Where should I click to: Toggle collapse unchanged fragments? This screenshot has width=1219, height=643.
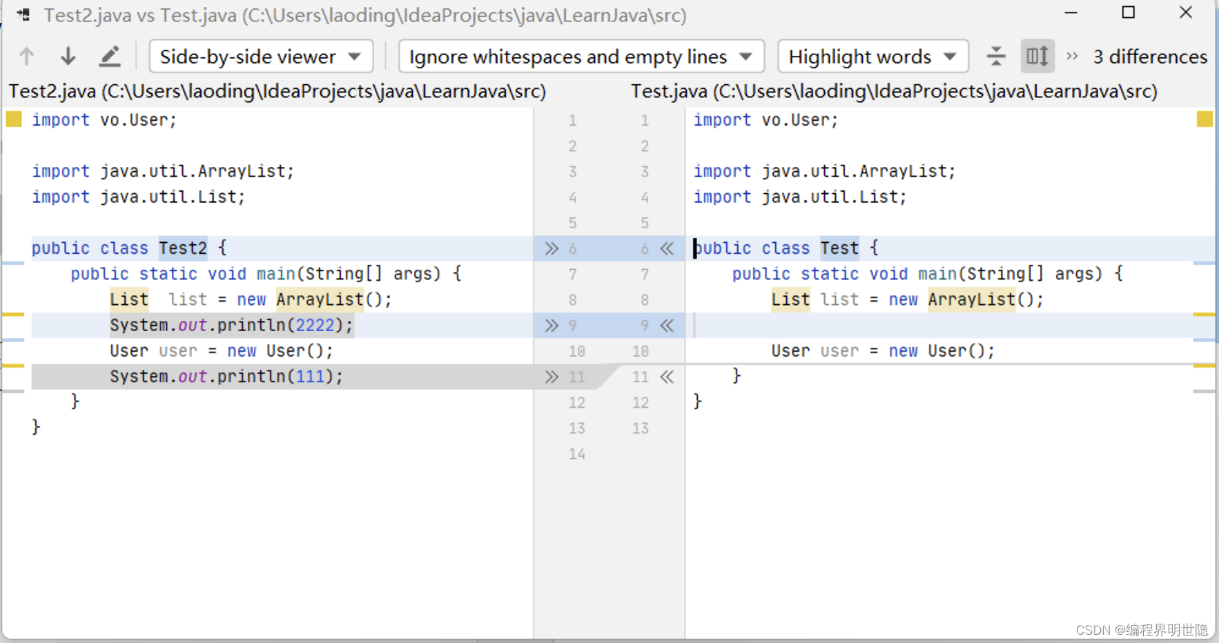[996, 57]
